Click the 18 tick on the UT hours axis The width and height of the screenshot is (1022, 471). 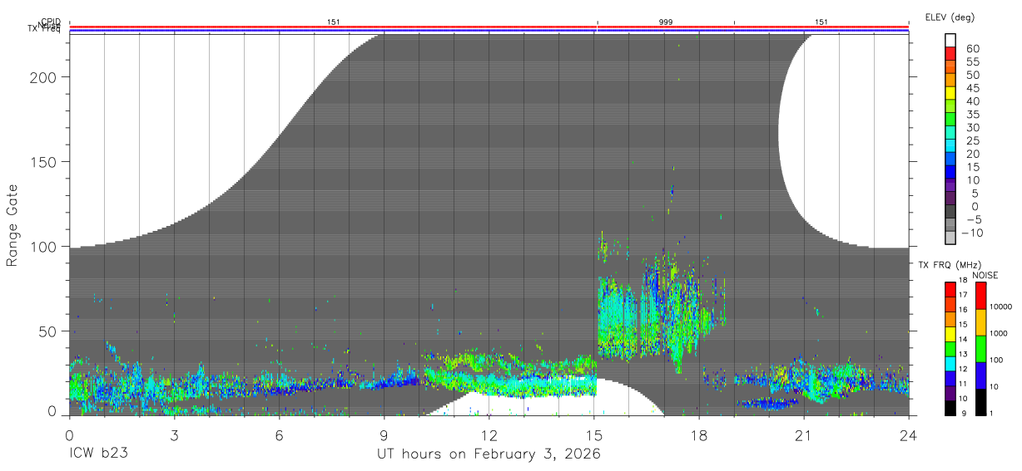699,434
